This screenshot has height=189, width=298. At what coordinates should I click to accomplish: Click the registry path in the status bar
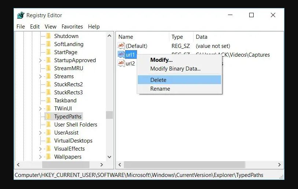[x=139, y=175]
